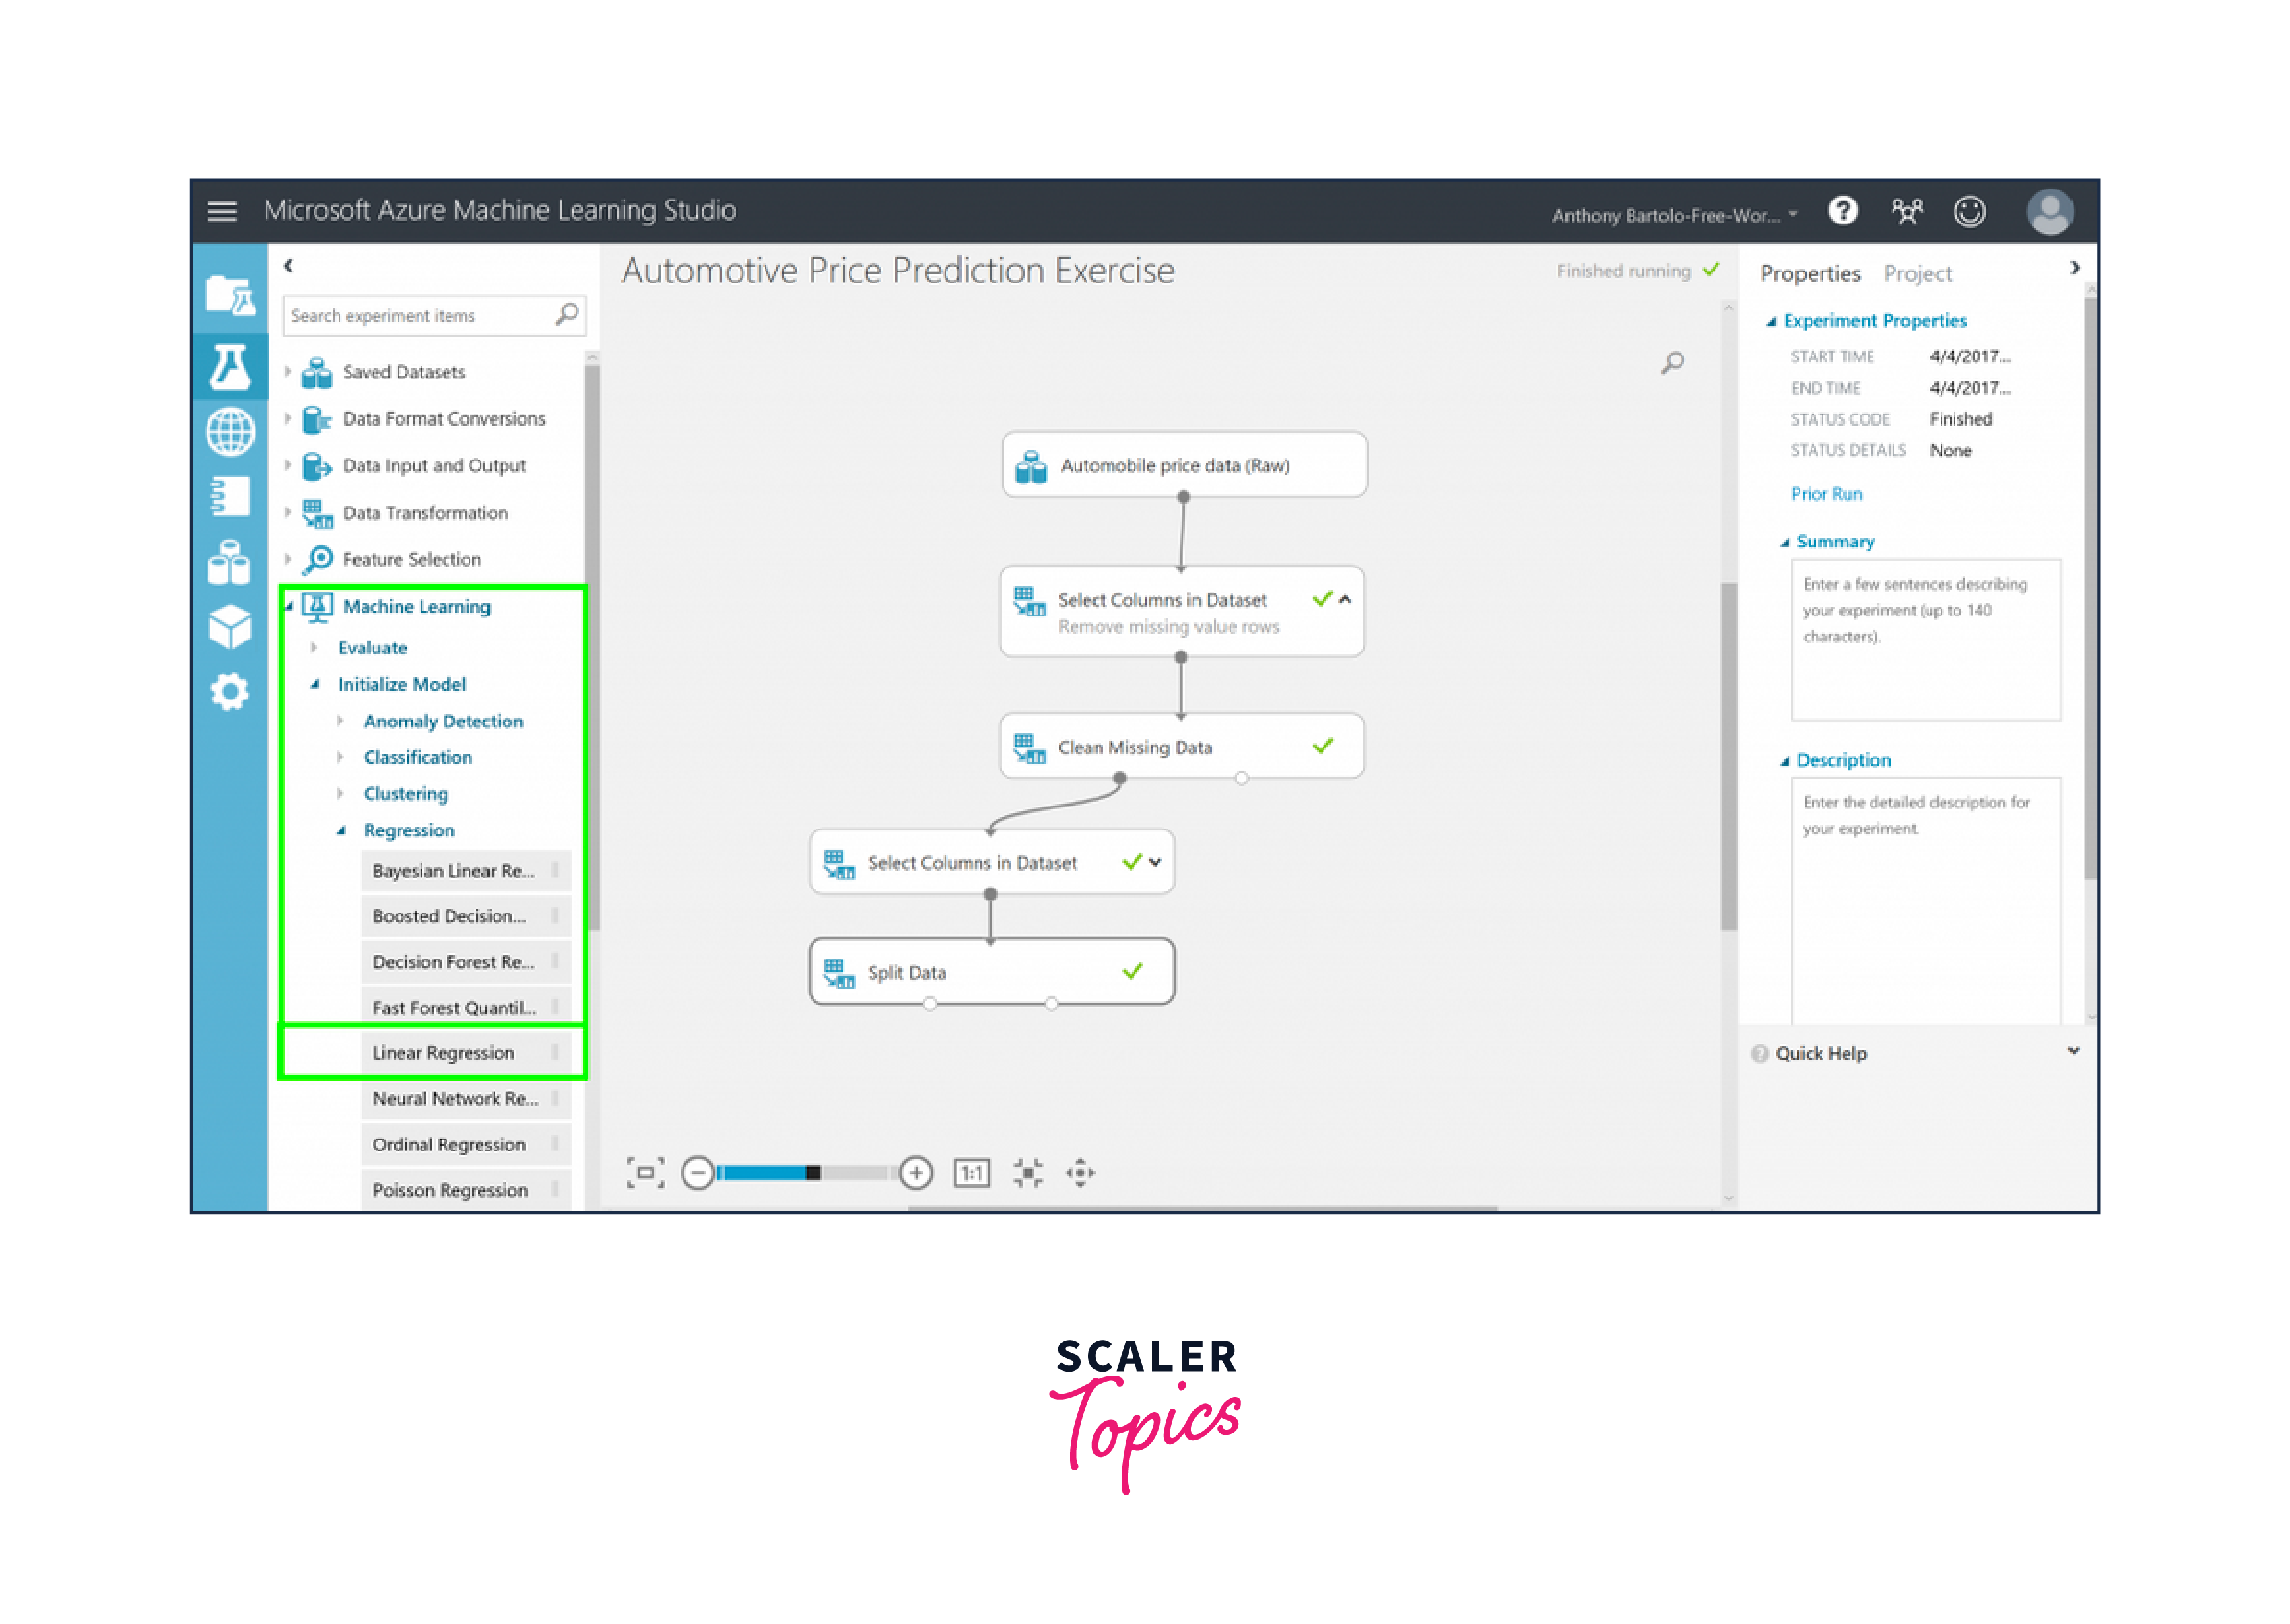The height and width of the screenshot is (1624, 2290).
Task: Open the Experiments flask icon in sidebar
Action: (x=230, y=367)
